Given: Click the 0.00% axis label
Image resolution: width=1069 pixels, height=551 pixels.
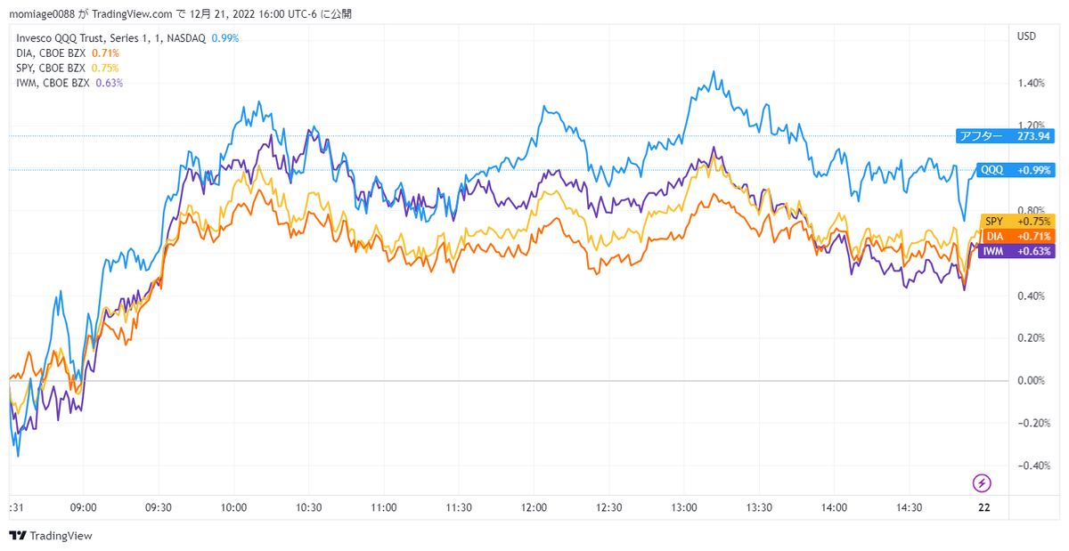Looking at the screenshot, I should click(1030, 381).
